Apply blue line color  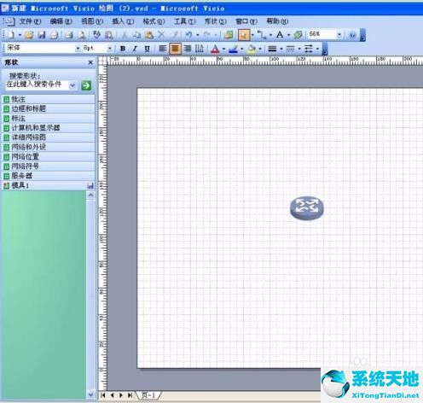click(233, 49)
